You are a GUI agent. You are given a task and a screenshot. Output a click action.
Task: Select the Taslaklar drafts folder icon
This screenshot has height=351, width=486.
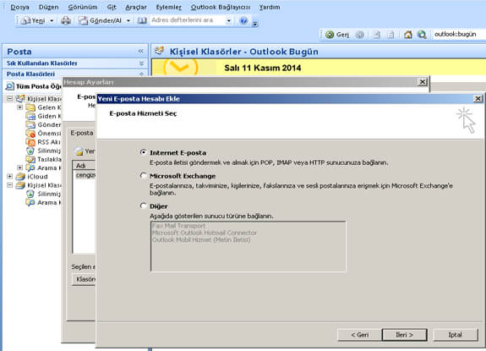[30, 159]
